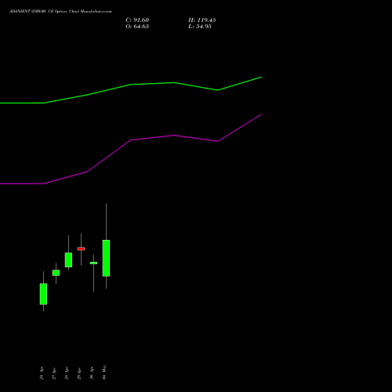Click the purple lower indicator line
This screenshot has height=392, width=392.
point(131,140)
